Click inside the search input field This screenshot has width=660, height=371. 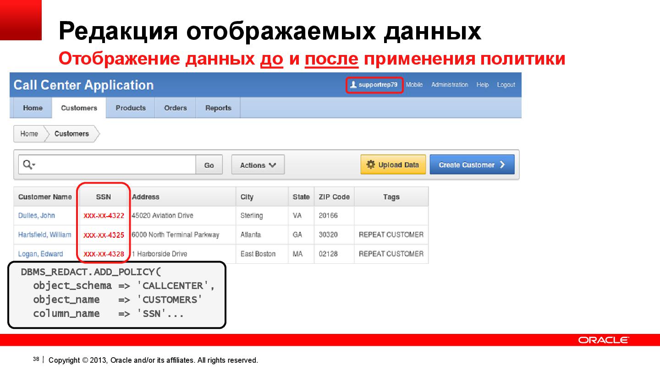[115, 164]
